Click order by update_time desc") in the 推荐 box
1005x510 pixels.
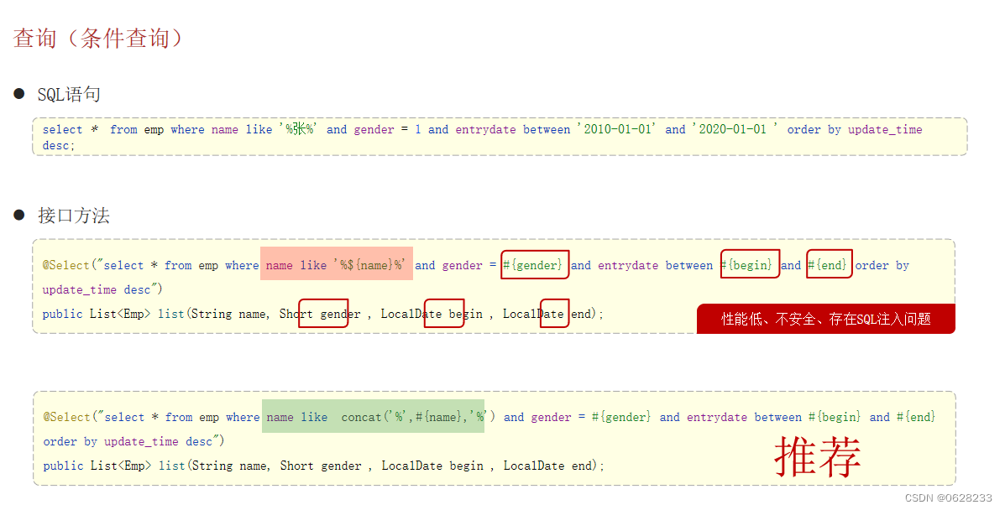tap(133, 441)
